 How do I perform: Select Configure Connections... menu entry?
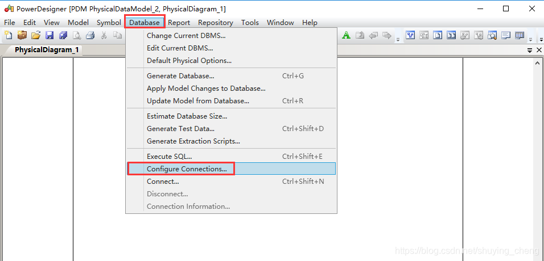click(x=231, y=169)
